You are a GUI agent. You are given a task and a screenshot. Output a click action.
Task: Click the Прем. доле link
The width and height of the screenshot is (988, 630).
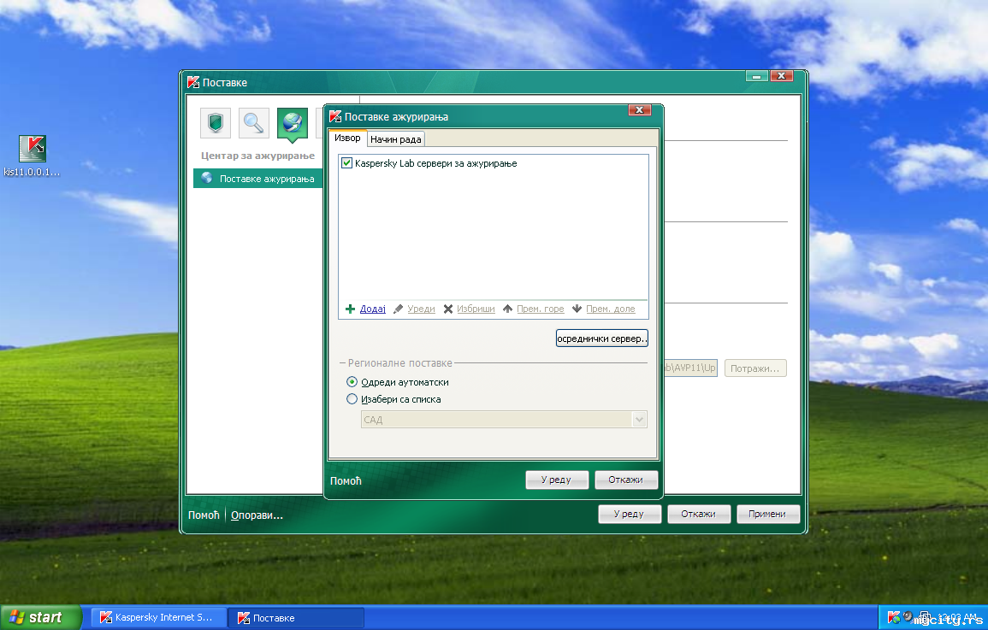tap(611, 309)
